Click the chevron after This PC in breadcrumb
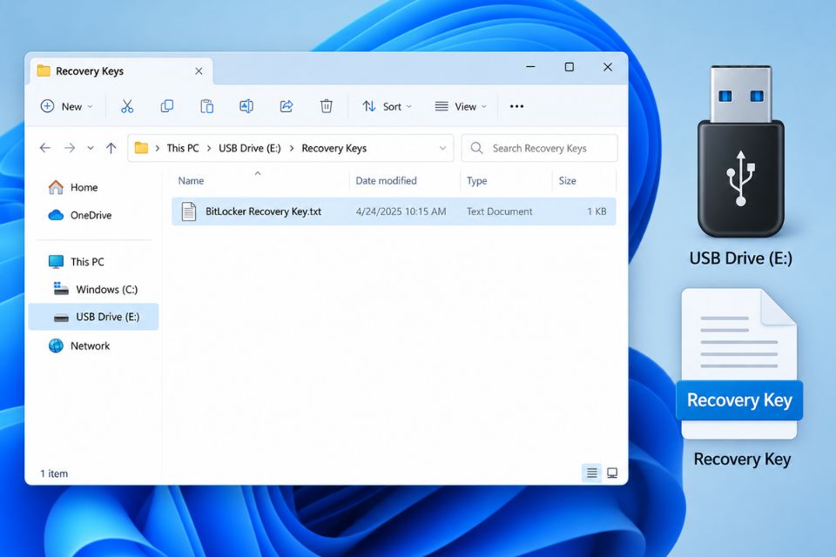The width and height of the screenshot is (836, 557). pyautogui.click(x=209, y=148)
